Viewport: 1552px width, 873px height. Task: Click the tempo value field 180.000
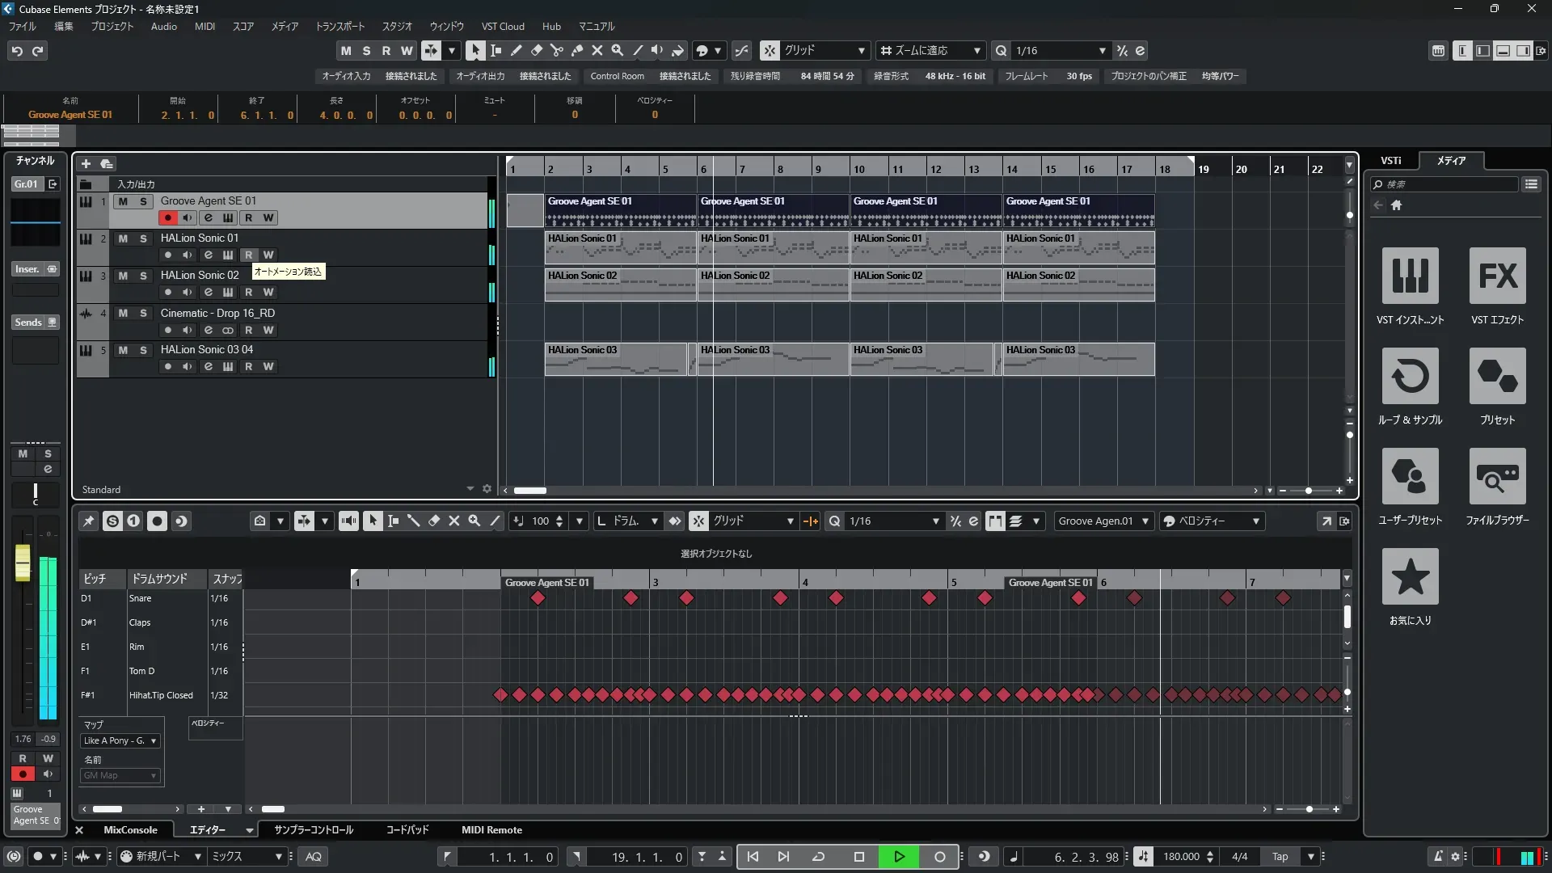point(1181,857)
